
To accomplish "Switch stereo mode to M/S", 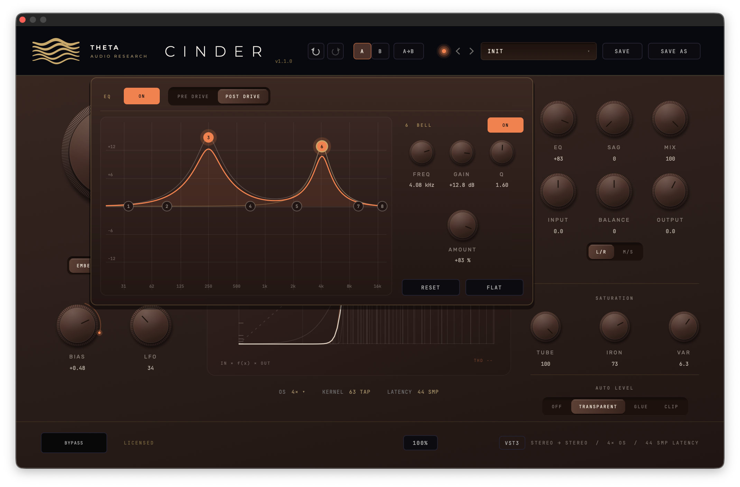I will click(628, 252).
